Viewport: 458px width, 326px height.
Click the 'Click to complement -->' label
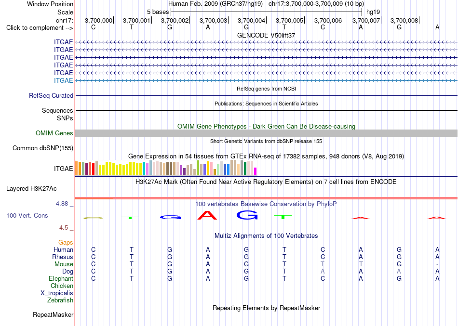[40, 28]
